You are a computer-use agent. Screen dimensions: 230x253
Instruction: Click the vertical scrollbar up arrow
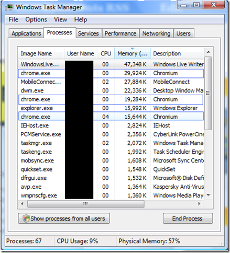coord(208,52)
